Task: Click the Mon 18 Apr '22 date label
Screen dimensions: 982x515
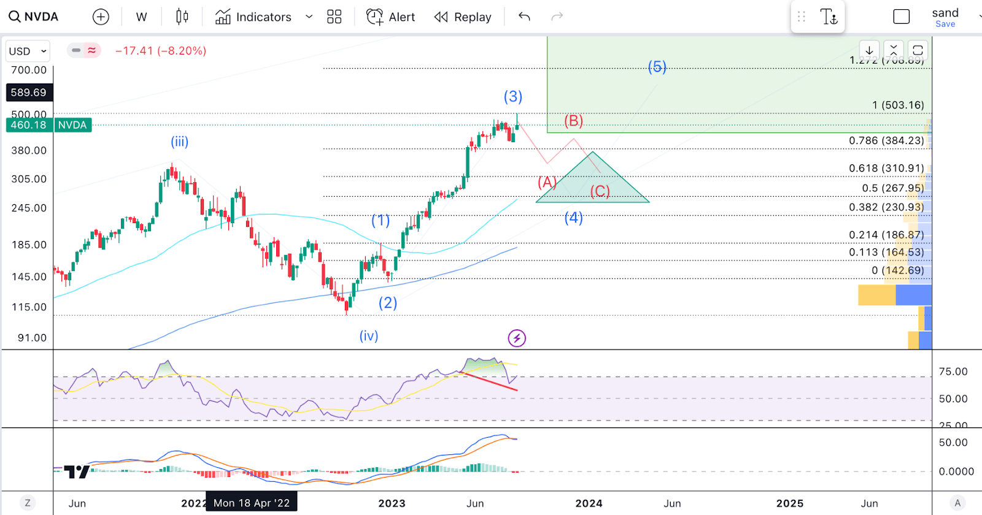Action: point(252,503)
